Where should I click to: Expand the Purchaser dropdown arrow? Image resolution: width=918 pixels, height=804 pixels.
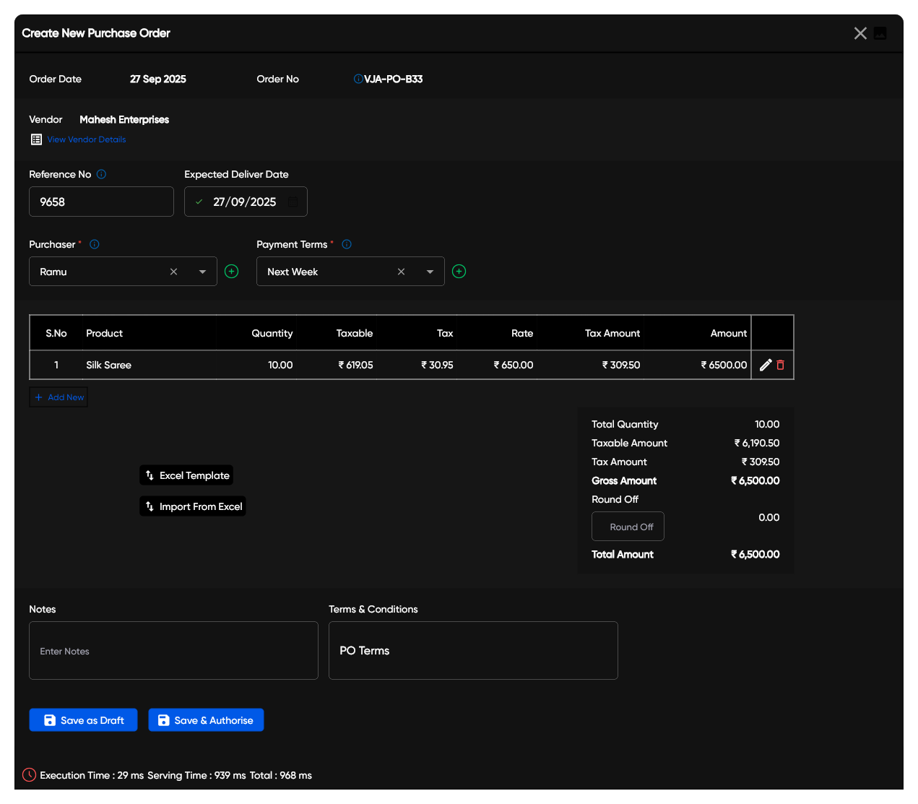[202, 272]
